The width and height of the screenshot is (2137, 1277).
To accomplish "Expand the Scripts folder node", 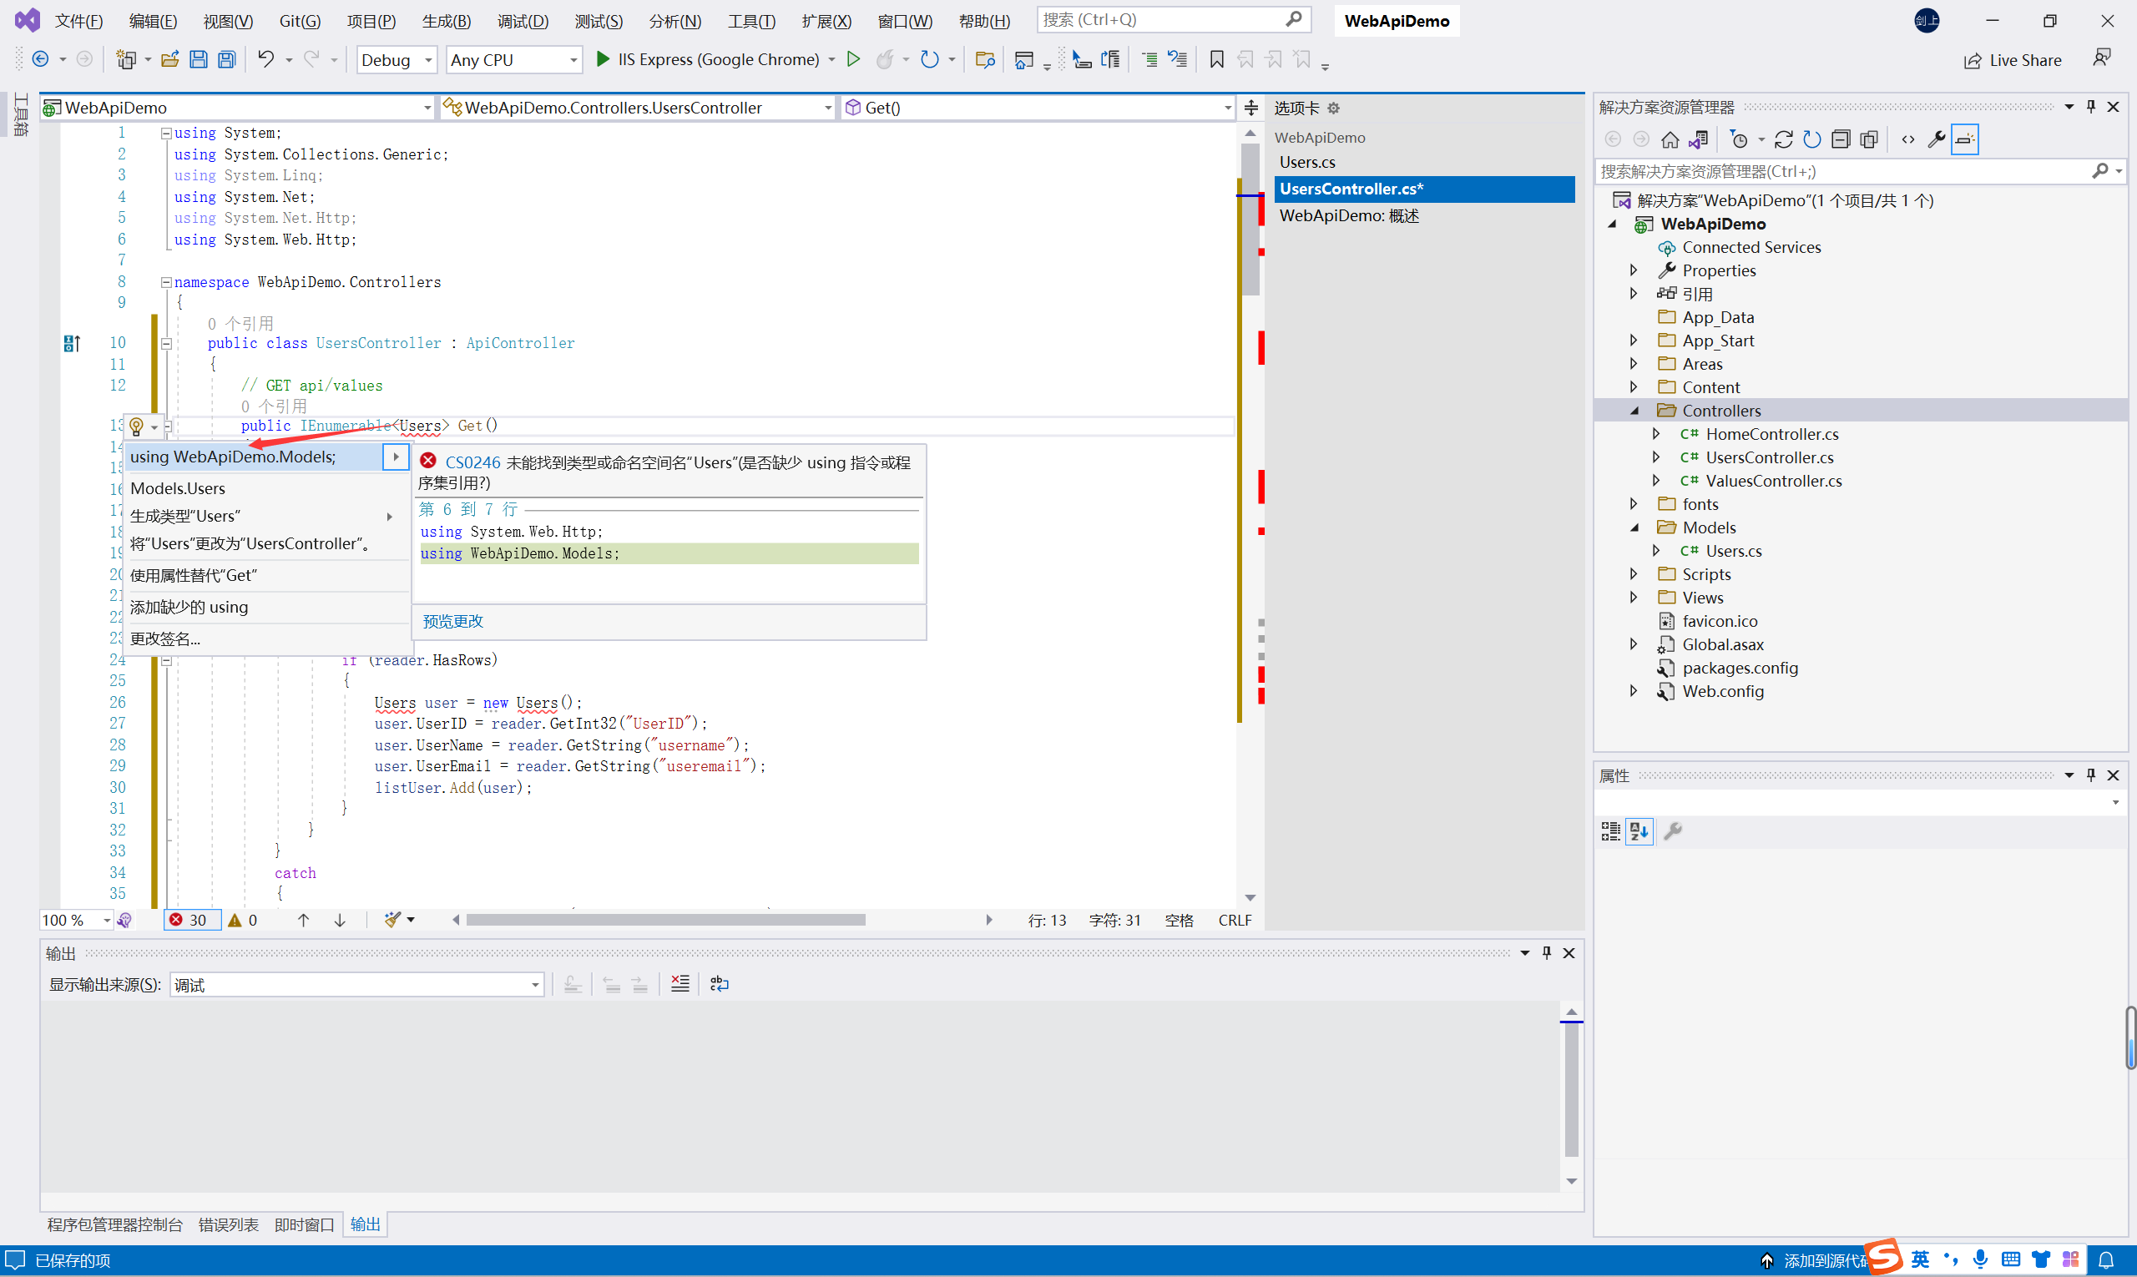I will click(x=1634, y=574).
